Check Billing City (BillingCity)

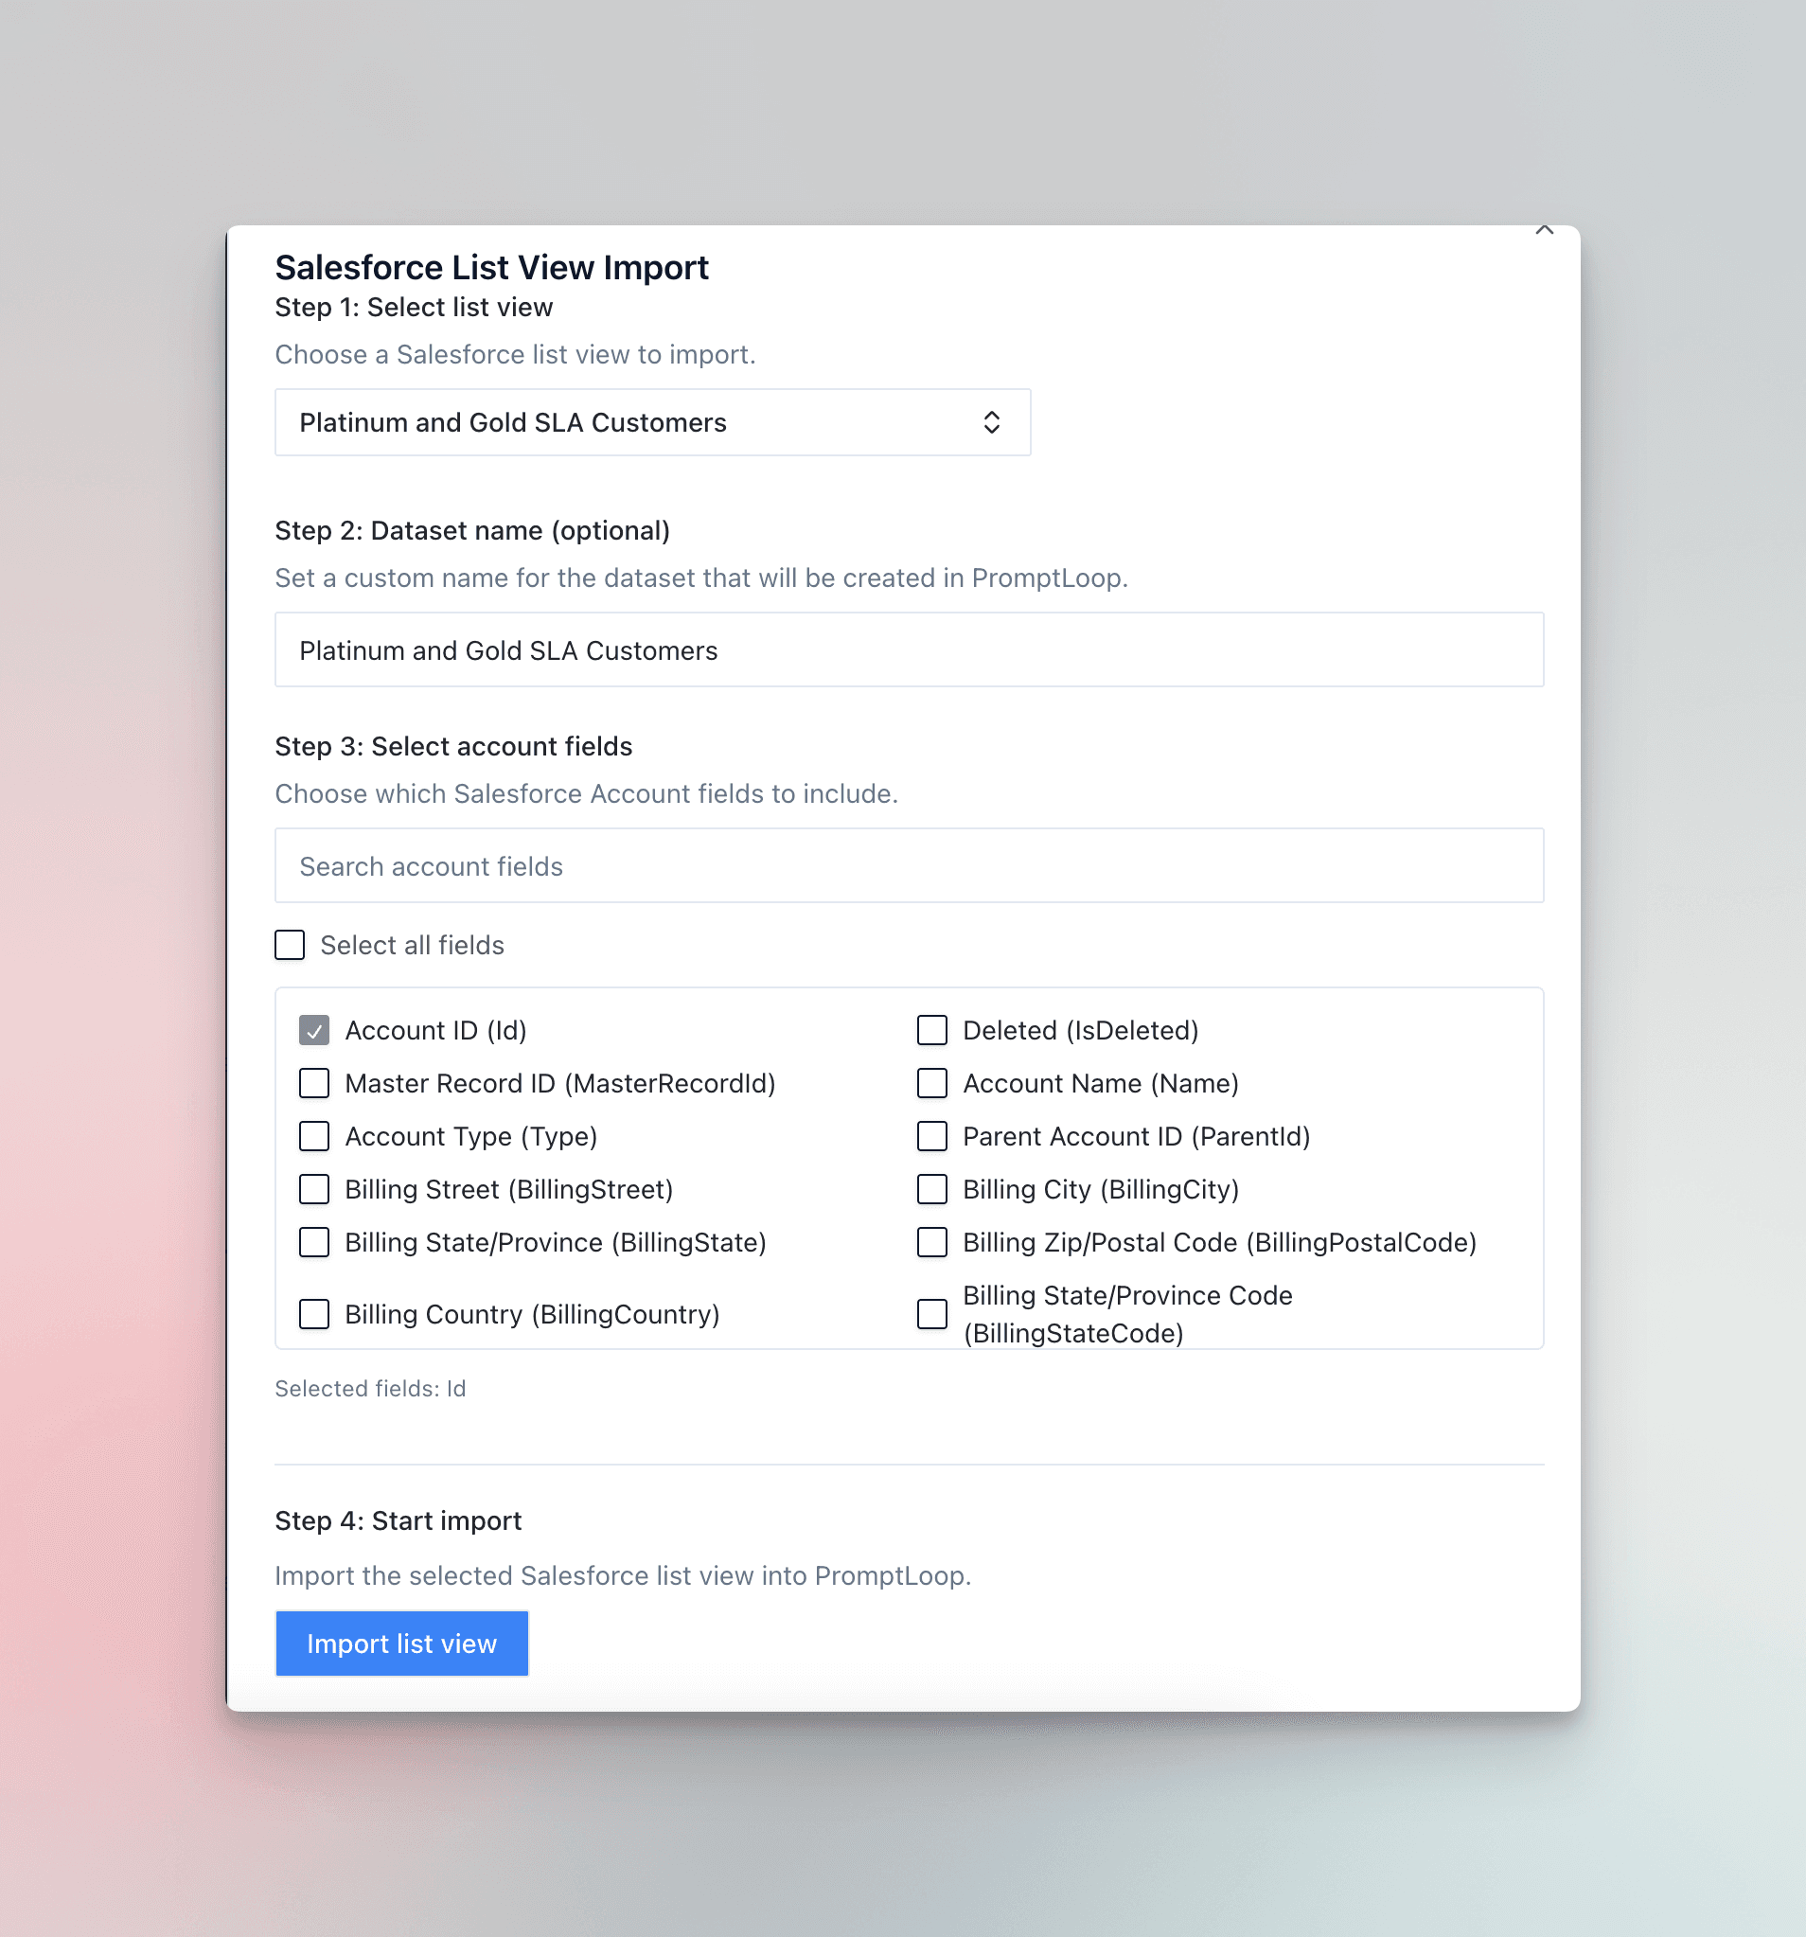932,1189
